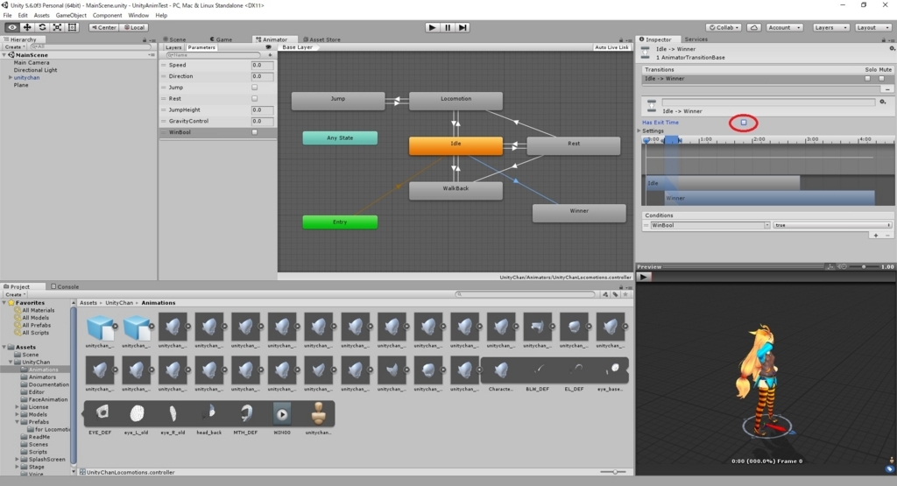
Task: Expand the Models folder in Project
Action: point(18,414)
